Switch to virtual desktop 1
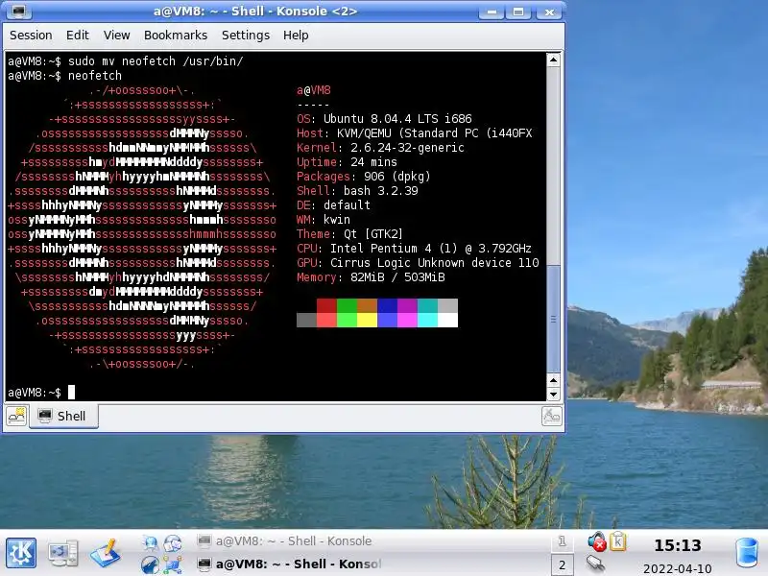This screenshot has width=768, height=576. [562, 541]
